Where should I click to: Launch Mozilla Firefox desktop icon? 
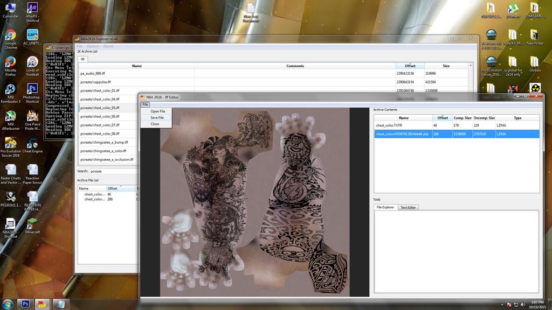click(x=11, y=66)
